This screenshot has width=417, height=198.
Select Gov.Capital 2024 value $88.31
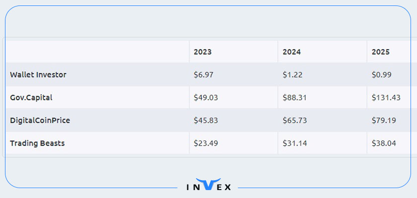[295, 98]
